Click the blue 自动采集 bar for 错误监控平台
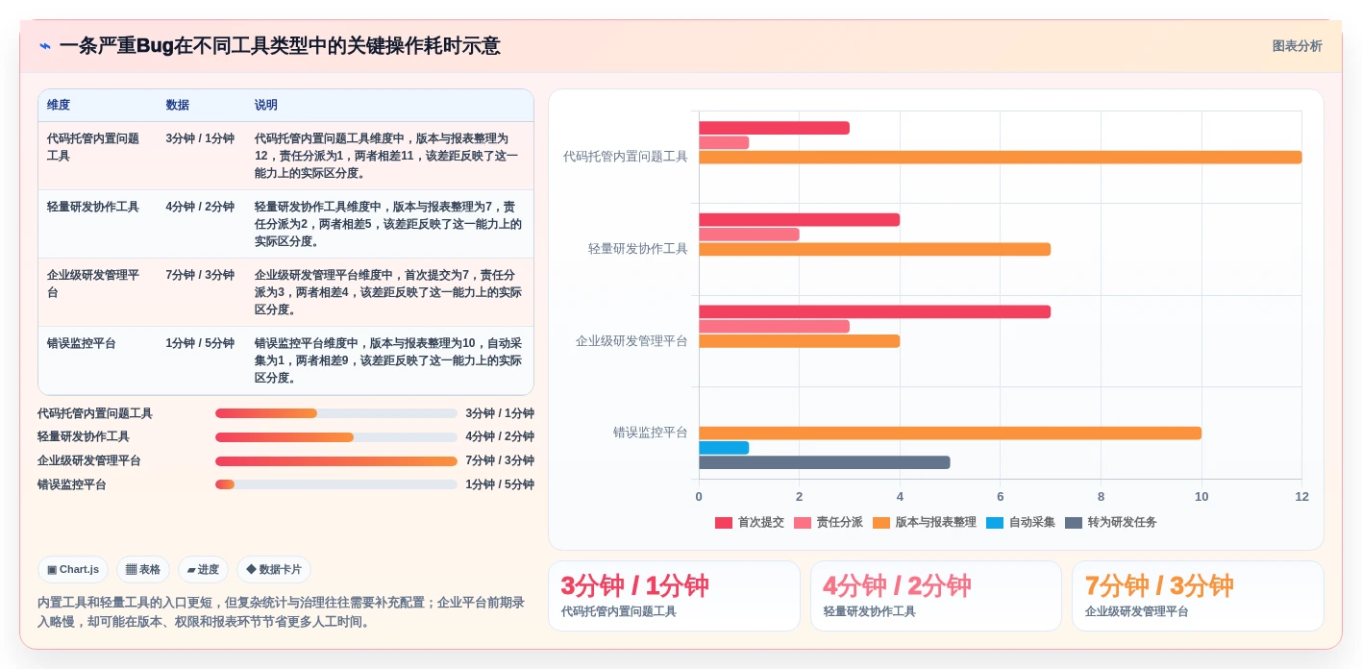 pos(724,448)
